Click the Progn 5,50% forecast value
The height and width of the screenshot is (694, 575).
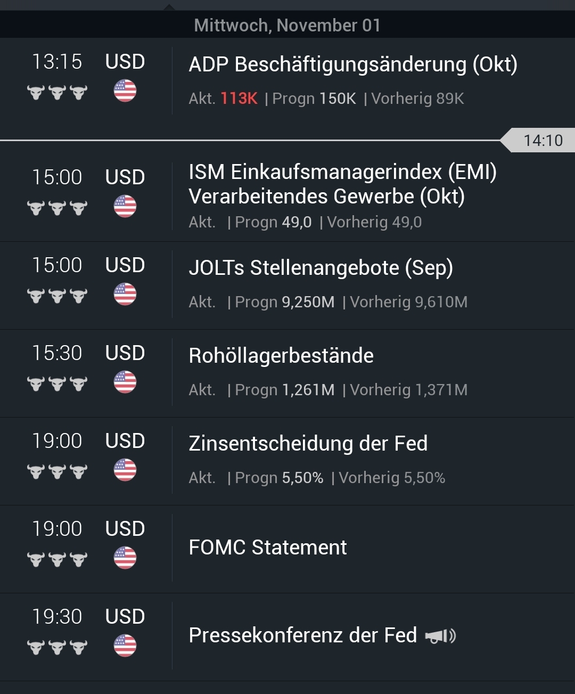click(x=302, y=478)
